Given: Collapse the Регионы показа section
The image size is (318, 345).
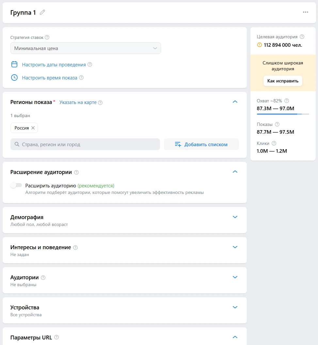Looking at the screenshot, I should tap(235, 102).
